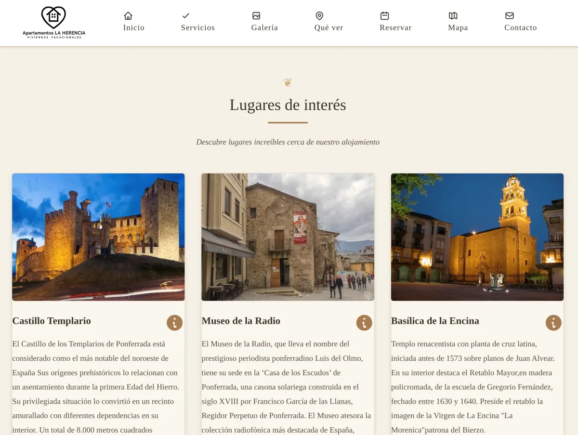Click the Museo de la Radio photo

[288, 237]
